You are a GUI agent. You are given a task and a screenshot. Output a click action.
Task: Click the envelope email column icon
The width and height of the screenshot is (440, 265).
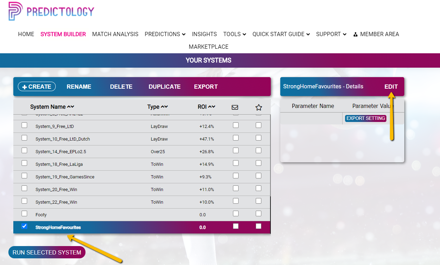click(x=235, y=107)
